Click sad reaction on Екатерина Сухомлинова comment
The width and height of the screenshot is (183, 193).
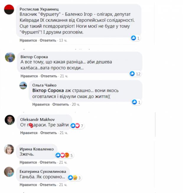click(x=75, y=178)
